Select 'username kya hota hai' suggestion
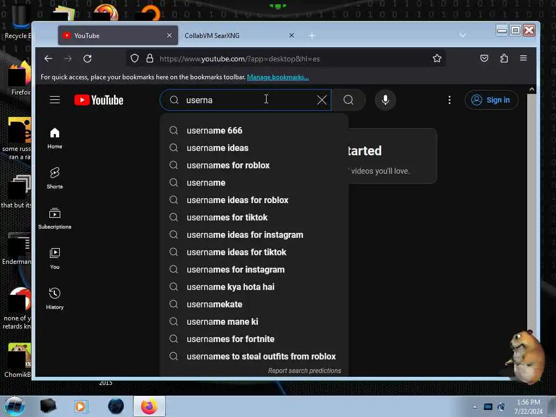 tap(254, 287)
